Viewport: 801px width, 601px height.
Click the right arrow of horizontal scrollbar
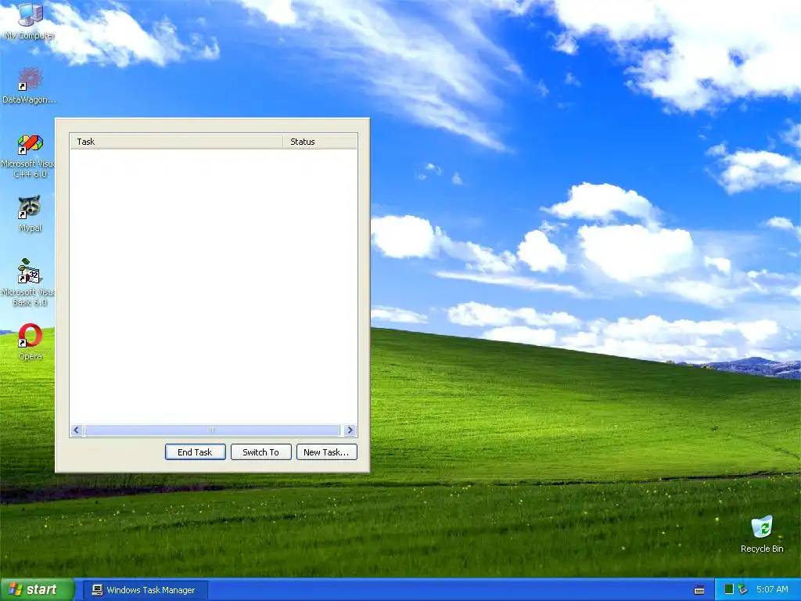coord(350,430)
